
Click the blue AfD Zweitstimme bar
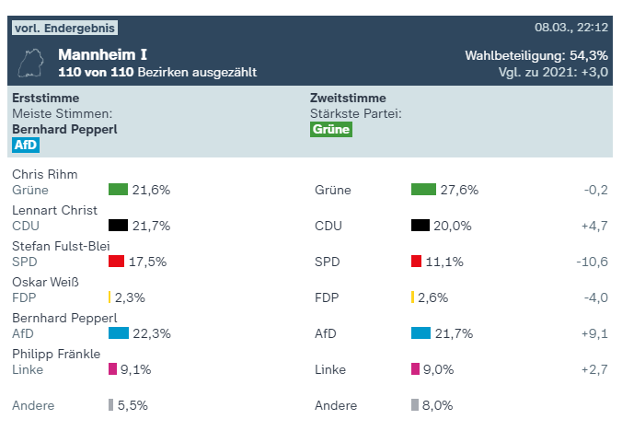point(420,333)
